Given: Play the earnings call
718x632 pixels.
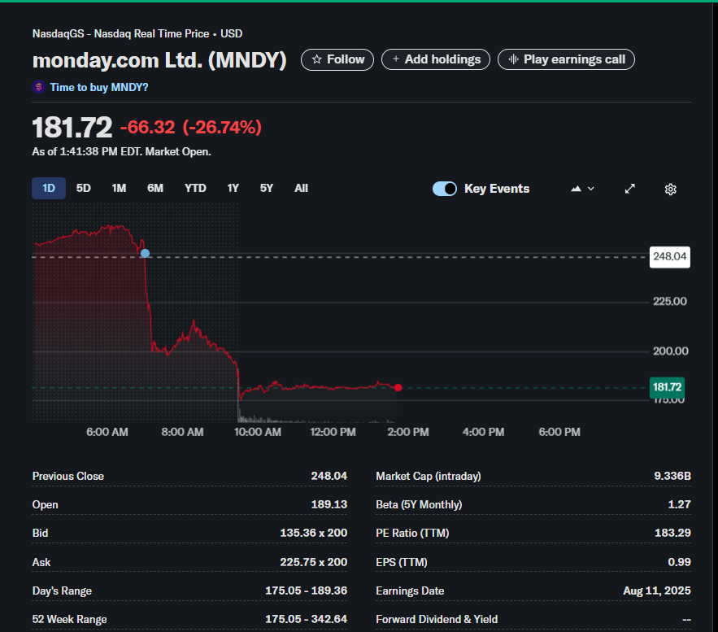Looking at the screenshot, I should (x=566, y=59).
